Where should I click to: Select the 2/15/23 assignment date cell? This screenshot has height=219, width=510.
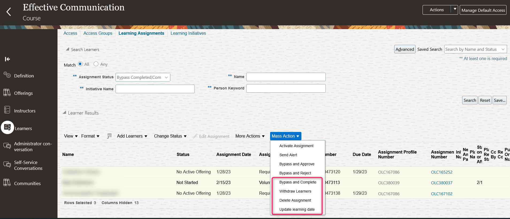(223, 182)
